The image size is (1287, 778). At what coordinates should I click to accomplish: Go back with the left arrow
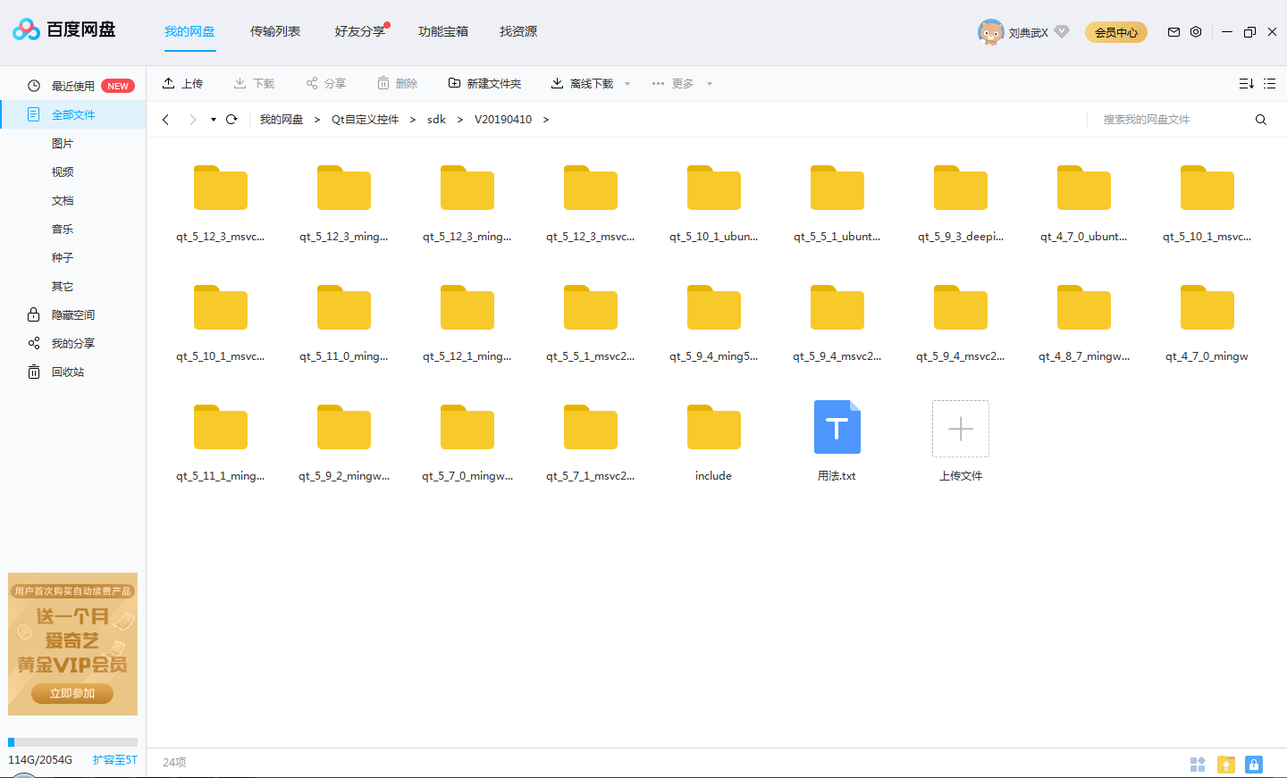point(165,119)
